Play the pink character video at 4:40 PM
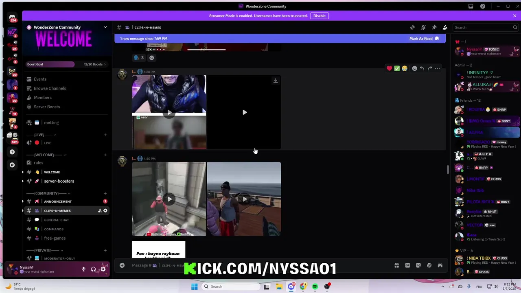This screenshot has width=521, height=293. [169, 199]
